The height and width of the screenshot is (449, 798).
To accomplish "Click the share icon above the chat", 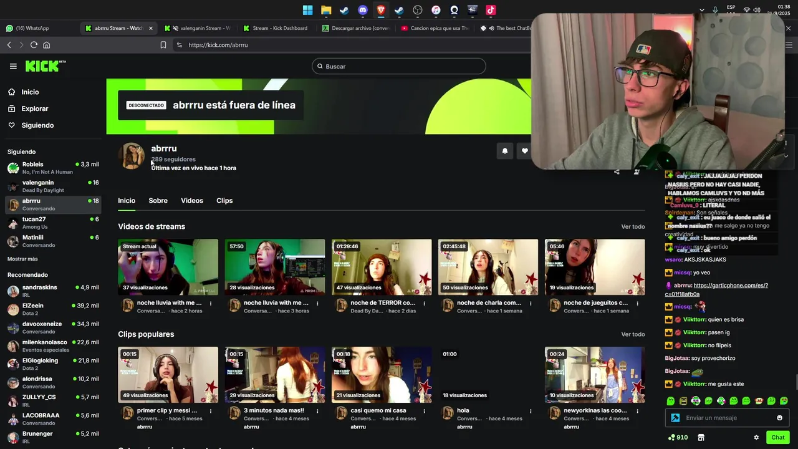I will pyautogui.click(x=617, y=172).
